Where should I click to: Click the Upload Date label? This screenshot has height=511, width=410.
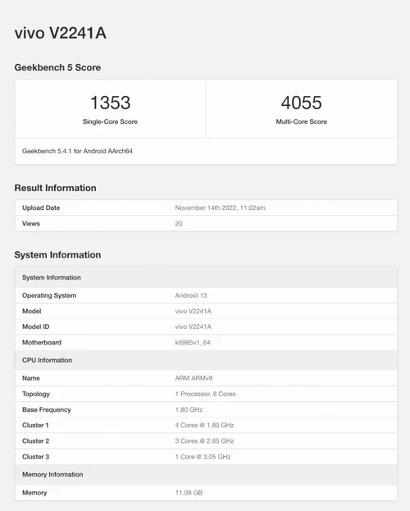coord(41,208)
